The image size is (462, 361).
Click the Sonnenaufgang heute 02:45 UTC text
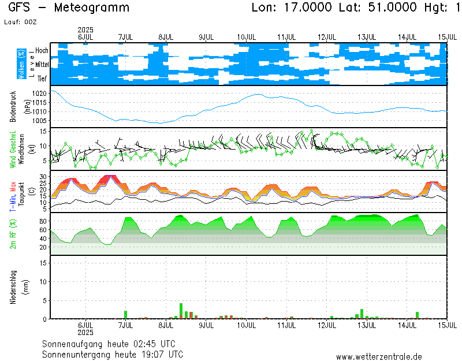click(x=109, y=344)
